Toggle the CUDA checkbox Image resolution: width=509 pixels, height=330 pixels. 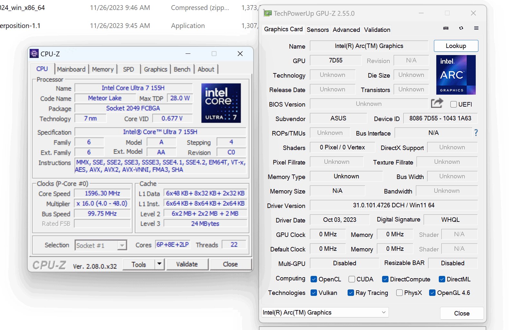tap(352, 279)
